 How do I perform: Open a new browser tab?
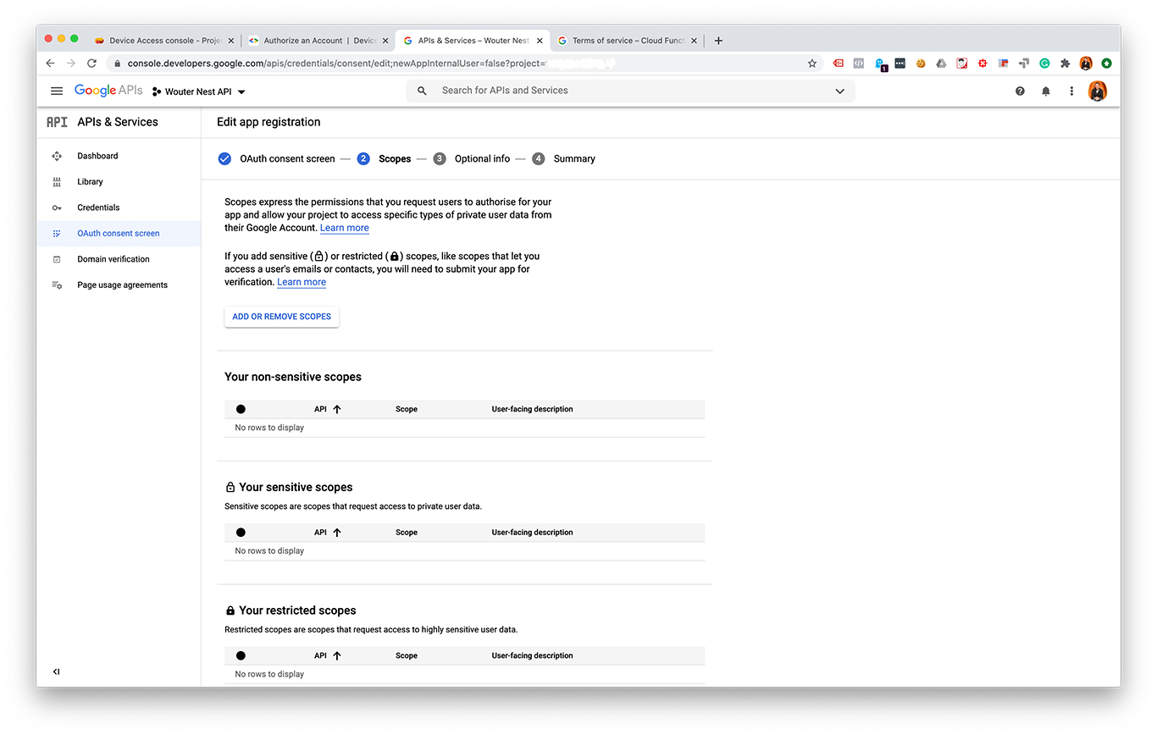coord(718,41)
